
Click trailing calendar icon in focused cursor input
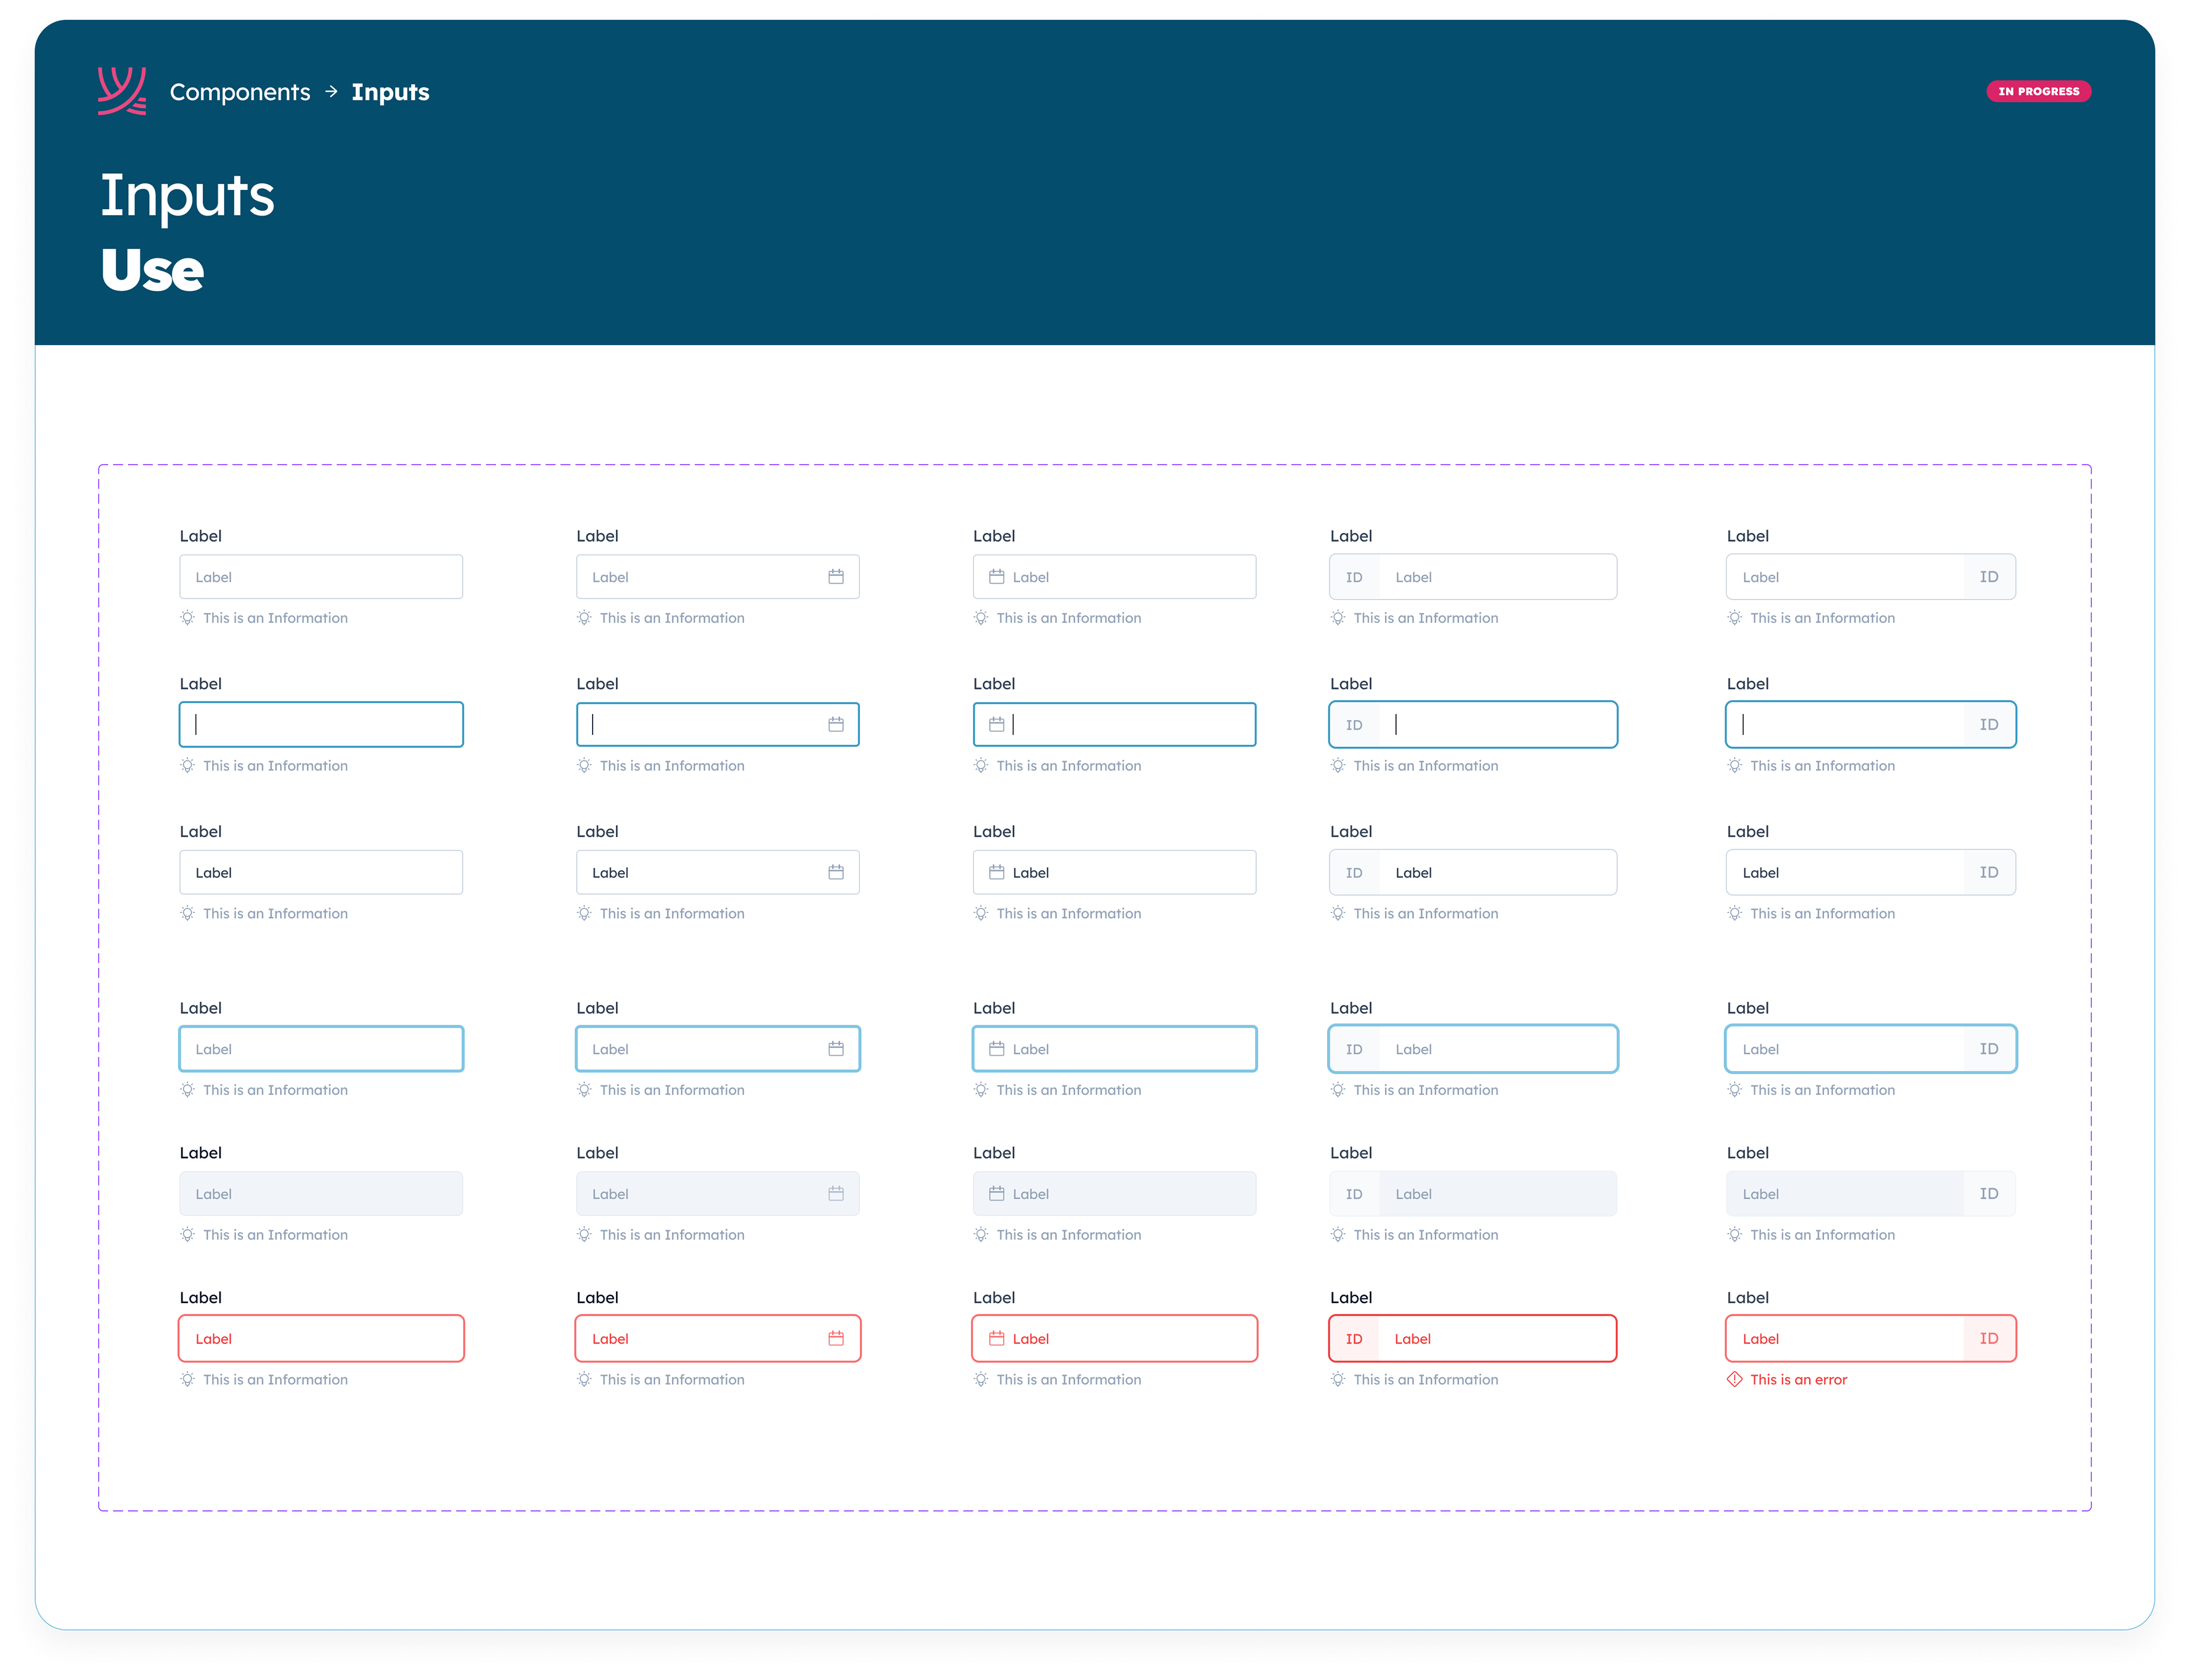pos(836,725)
